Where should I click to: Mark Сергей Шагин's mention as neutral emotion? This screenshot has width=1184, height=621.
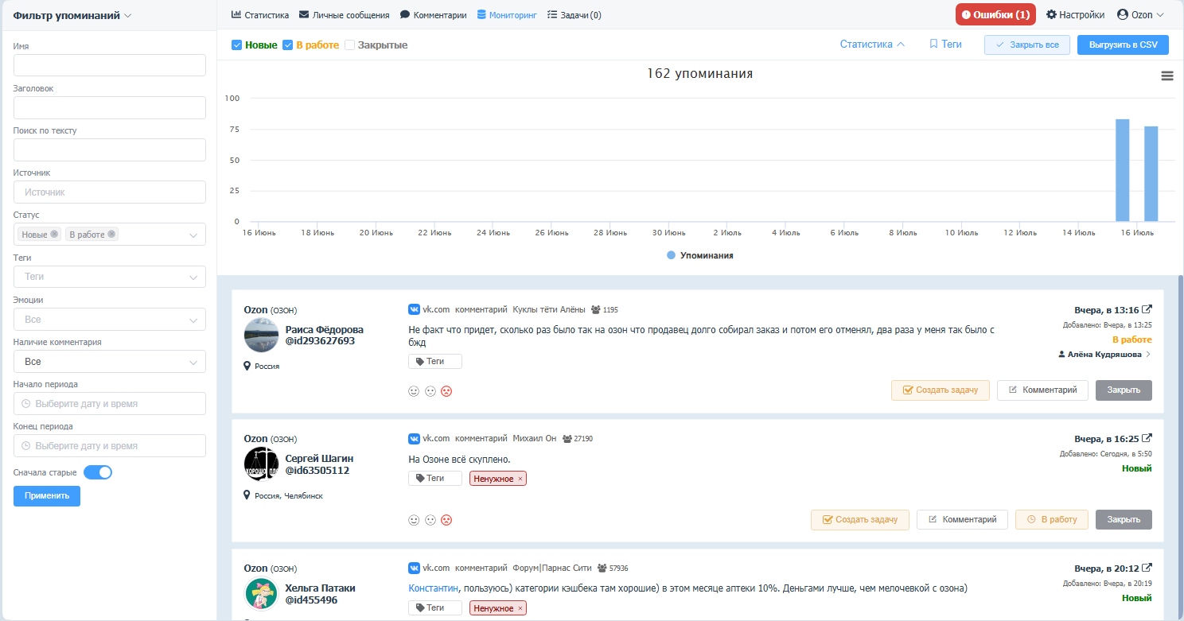[430, 520]
